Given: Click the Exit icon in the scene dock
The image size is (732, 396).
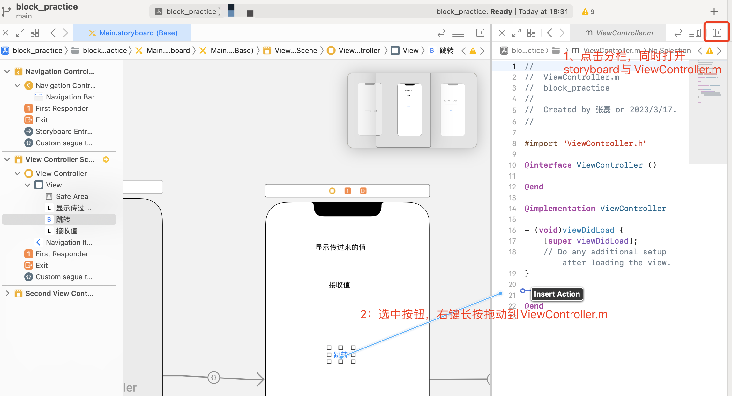Looking at the screenshot, I should point(363,191).
